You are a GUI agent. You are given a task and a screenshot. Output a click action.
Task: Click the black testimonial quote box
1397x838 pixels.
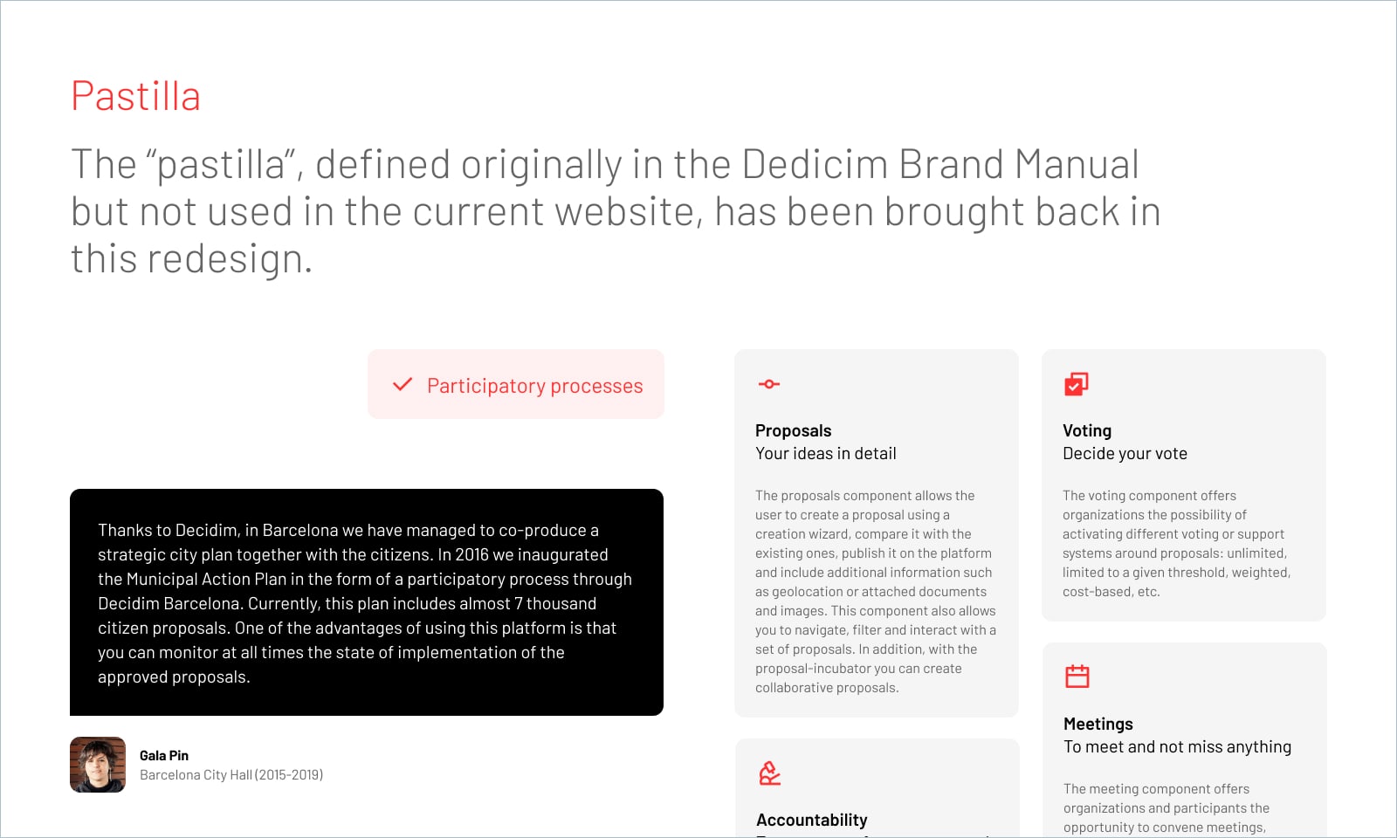coord(367,602)
